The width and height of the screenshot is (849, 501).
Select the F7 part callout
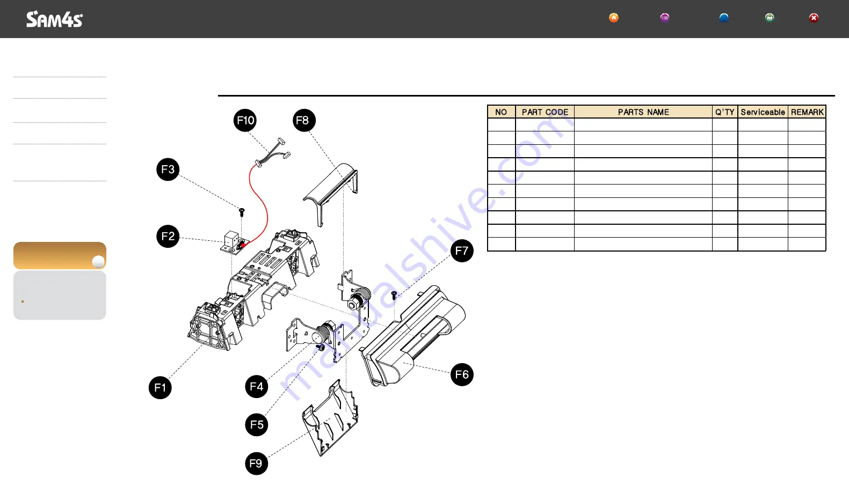(462, 251)
